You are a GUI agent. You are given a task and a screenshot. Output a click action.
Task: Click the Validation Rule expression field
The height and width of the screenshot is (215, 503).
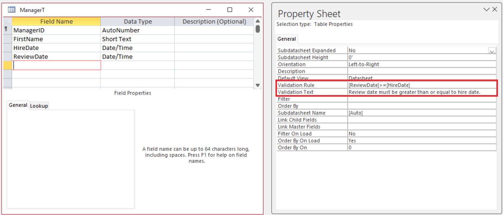click(x=421, y=85)
